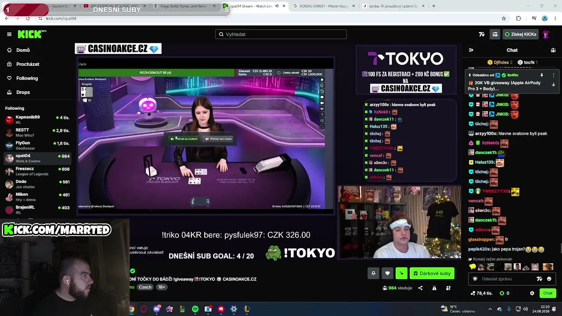Switch to the ADIDAS GX9651 Google tab
This screenshot has width=562, height=316.
click(323, 6)
